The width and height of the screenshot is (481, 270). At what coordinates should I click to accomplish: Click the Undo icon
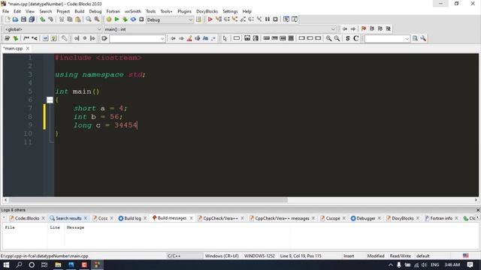[x=43, y=19]
